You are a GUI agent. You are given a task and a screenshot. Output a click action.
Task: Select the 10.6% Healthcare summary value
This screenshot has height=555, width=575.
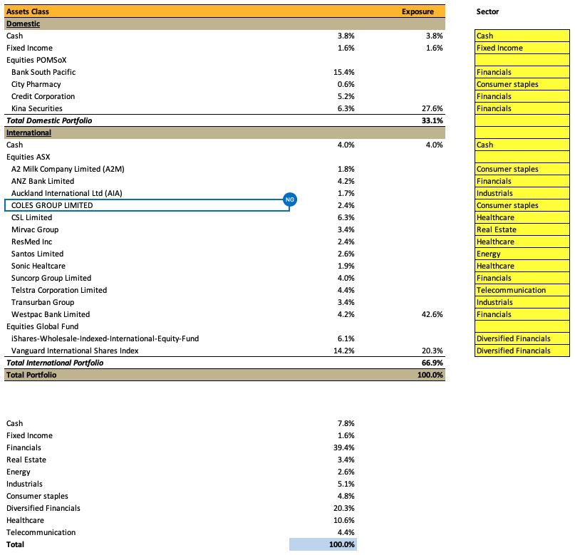(x=343, y=520)
